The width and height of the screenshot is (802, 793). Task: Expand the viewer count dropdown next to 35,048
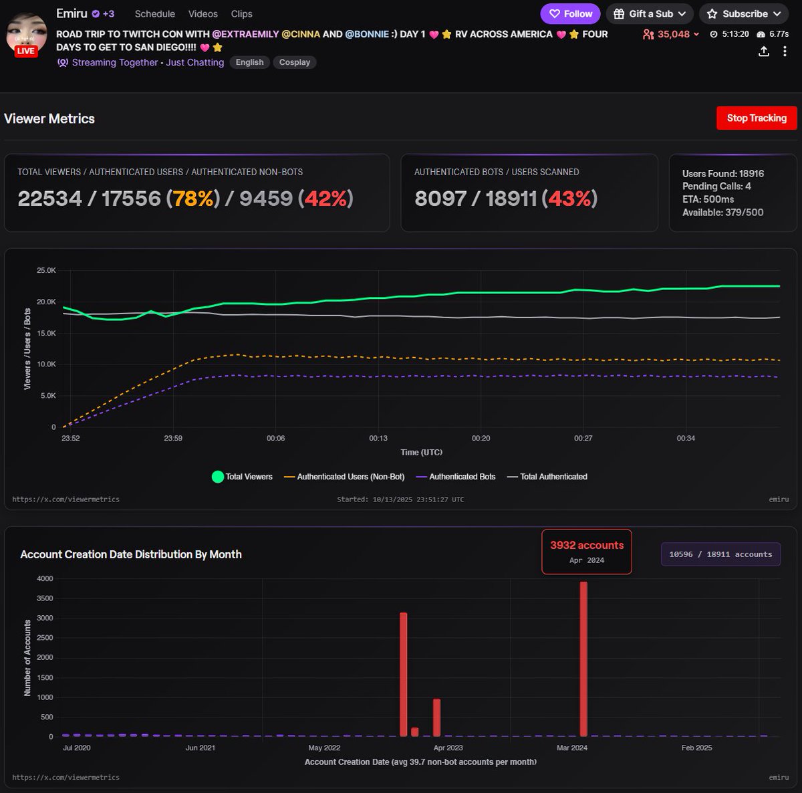coord(696,34)
